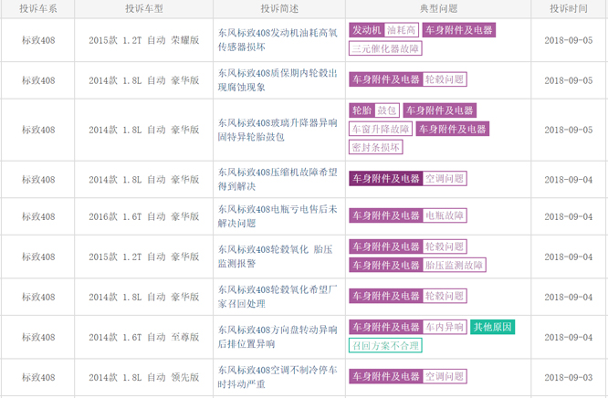This screenshot has height=398, width=608.
Task: Click the 车窗升降故障 tag
Action: [381, 129]
